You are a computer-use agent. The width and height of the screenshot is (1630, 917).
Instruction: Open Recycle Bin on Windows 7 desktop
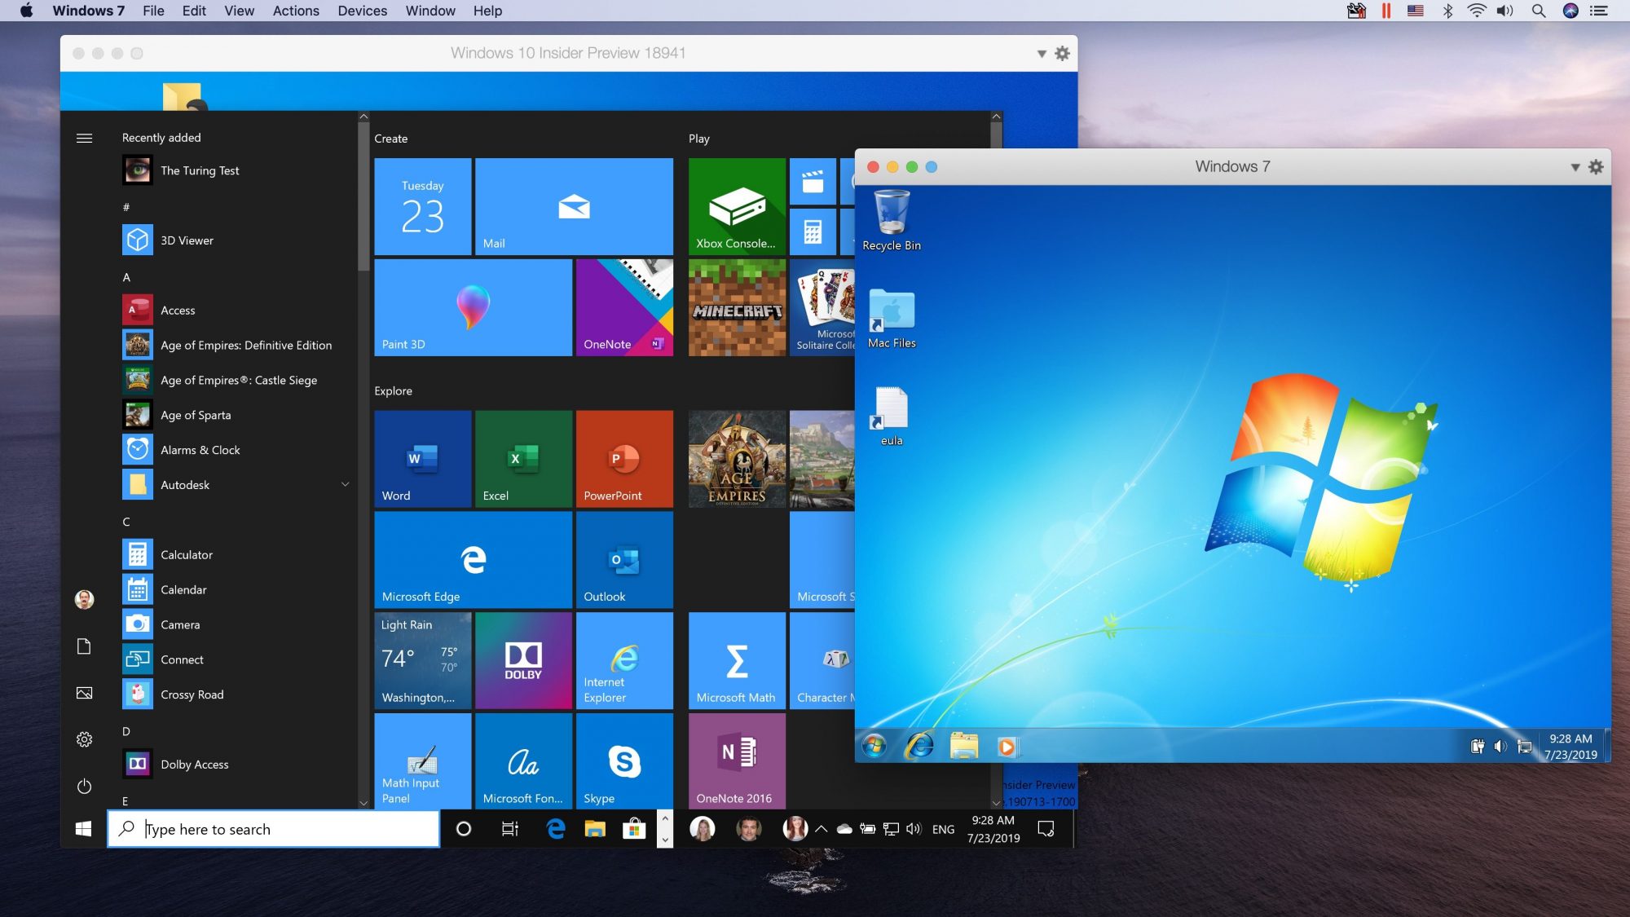[892, 221]
